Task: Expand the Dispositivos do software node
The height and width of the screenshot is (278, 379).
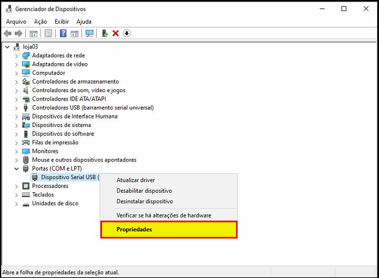Action: (16, 134)
